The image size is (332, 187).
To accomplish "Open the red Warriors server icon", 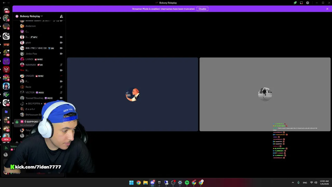I will pos(6,69).
